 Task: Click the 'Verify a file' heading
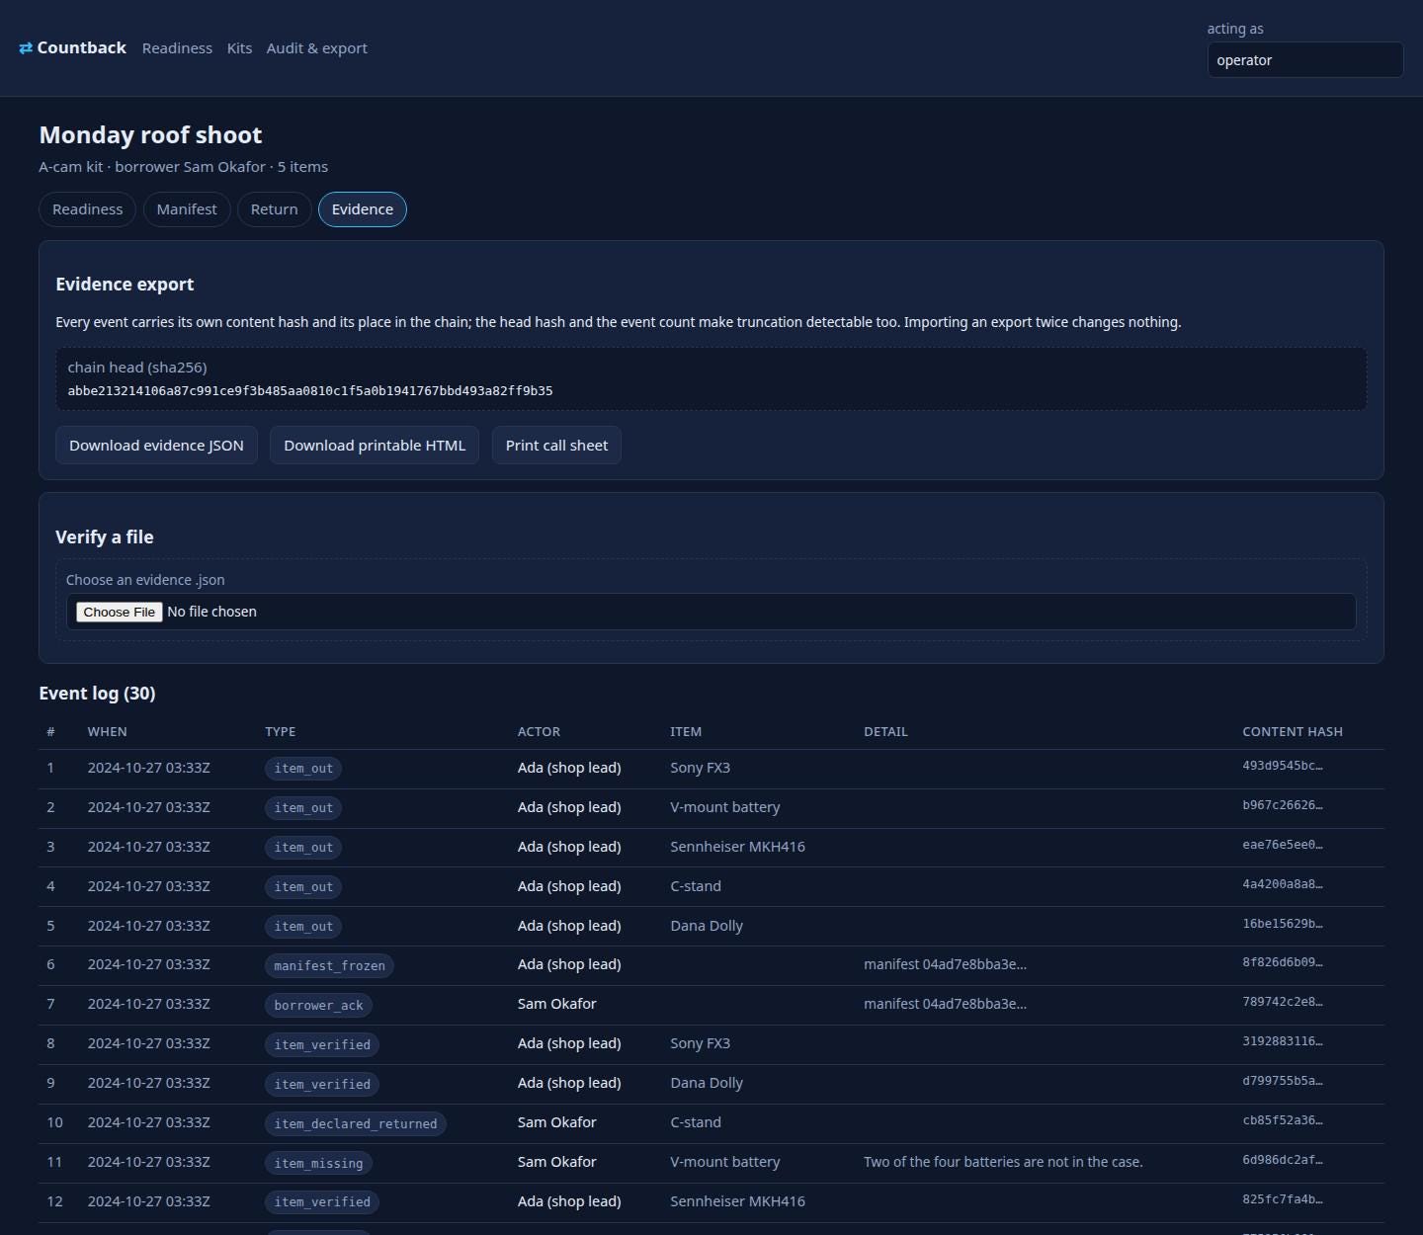[105, 537]
